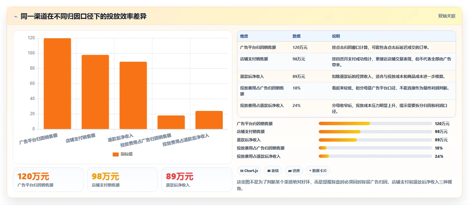Click the 退款后净收入 bar in chart

133,95
